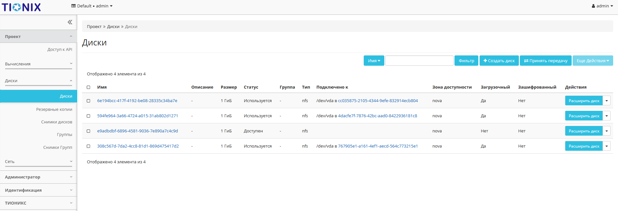Check the box for disk 6e194bcc-417f

[89, 101]
